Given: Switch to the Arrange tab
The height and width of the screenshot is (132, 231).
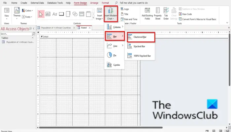Looking at the screenshot, I should pos(94,3).
